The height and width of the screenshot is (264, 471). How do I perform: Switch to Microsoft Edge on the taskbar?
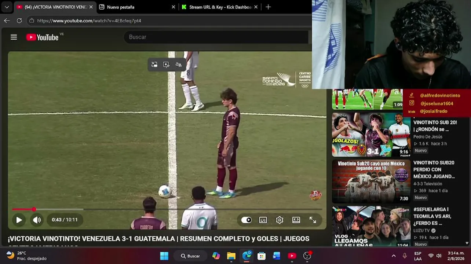(247, 256)
